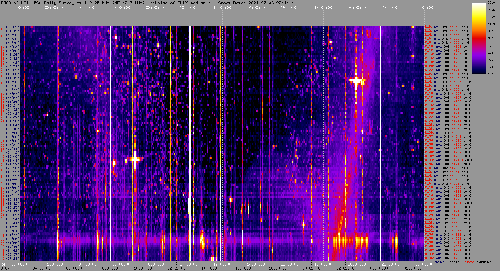Click '20:00:00' on the top time axis

tap(357, 8)
